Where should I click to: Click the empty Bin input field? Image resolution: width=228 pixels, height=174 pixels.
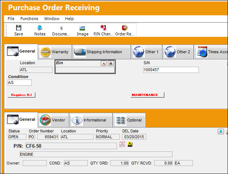[85, 70]
